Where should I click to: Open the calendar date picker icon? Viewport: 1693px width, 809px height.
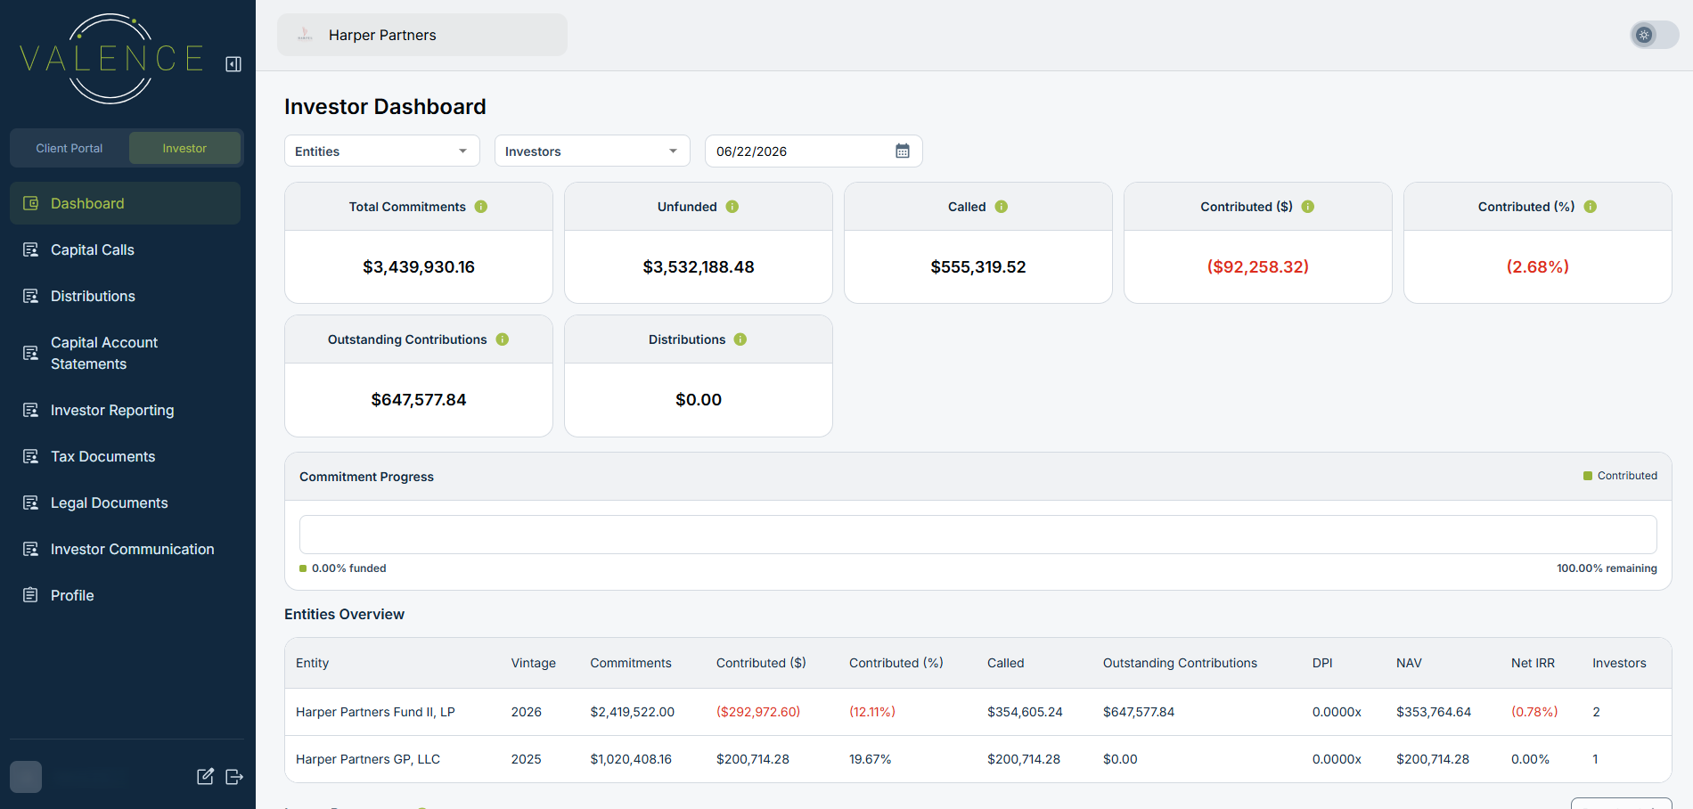point(903,151)
